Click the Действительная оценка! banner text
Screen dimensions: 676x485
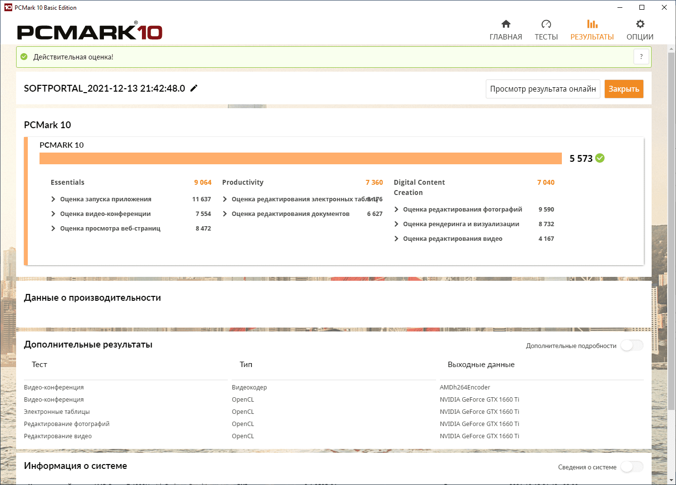73,57
